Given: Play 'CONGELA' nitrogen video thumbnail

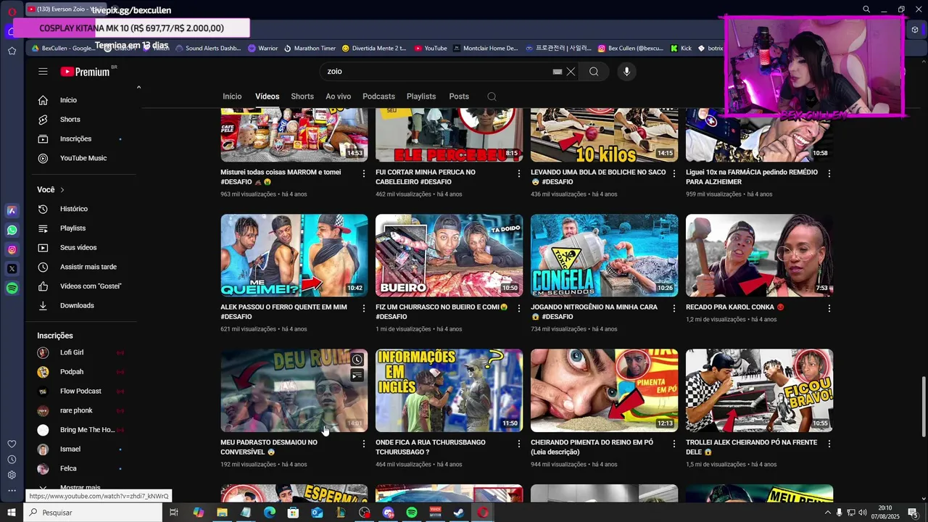Looking at the screenshot, I should [604, 255].
